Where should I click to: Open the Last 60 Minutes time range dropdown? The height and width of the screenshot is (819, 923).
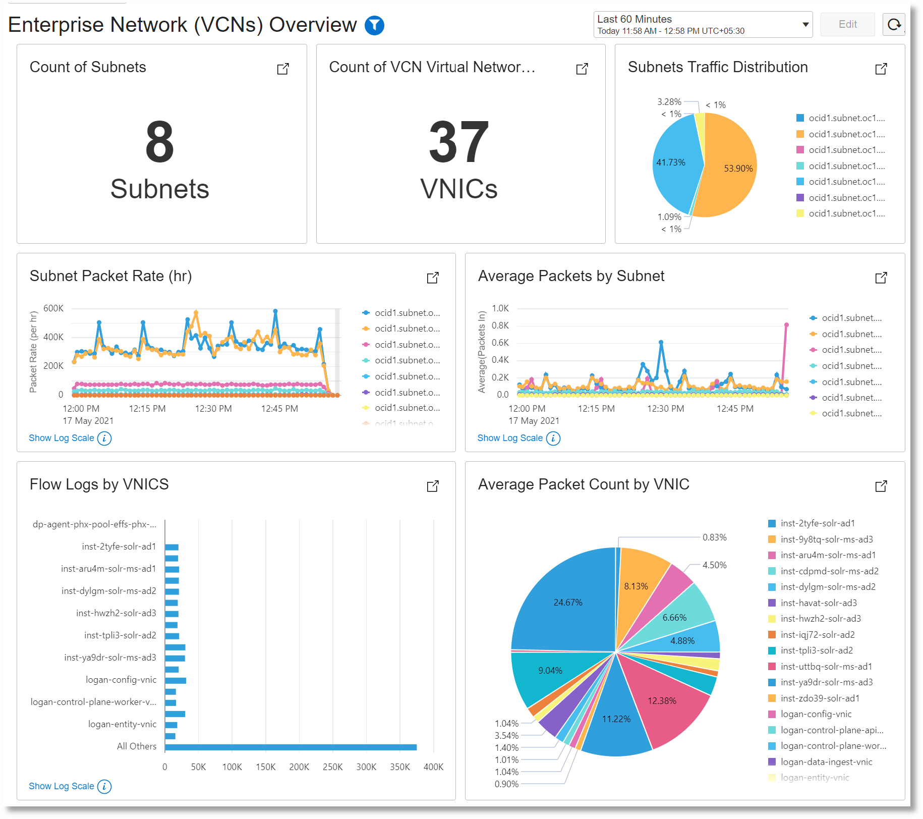pyautogui.click(x=805, y=24)
